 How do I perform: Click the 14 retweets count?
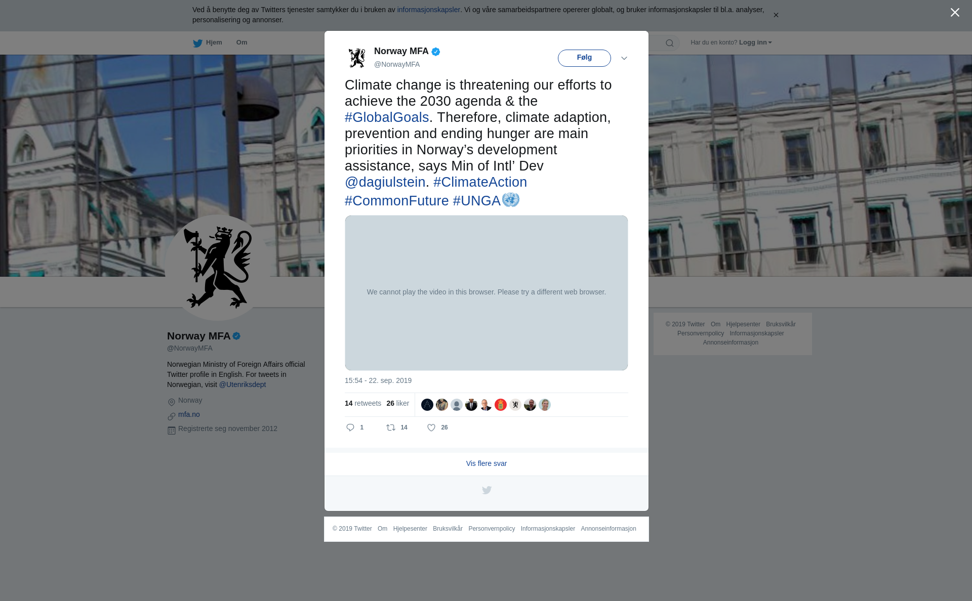[x=362, y=403]
